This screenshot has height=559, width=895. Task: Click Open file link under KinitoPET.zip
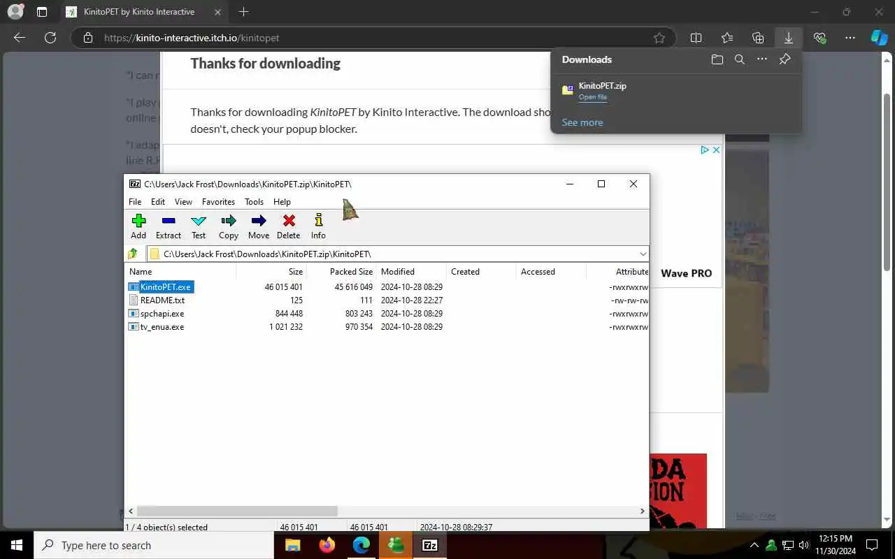click(x=592, y=97)
